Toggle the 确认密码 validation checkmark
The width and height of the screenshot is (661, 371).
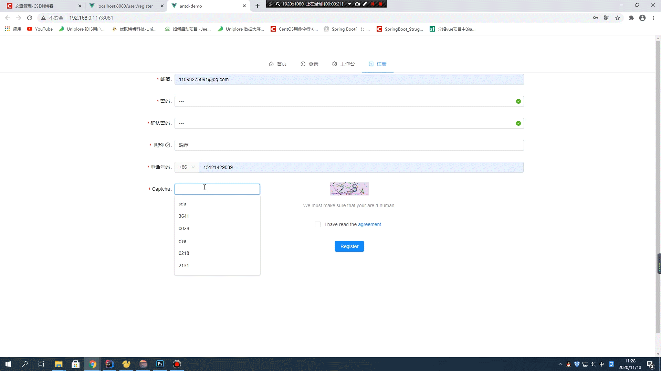[518, 123]
